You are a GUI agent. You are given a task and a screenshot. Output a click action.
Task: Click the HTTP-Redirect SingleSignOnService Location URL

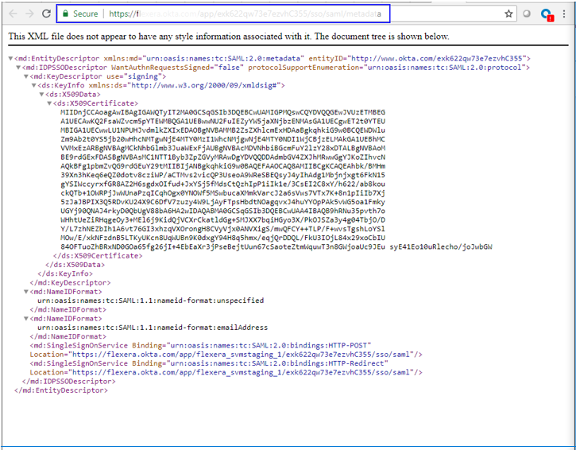237,371
